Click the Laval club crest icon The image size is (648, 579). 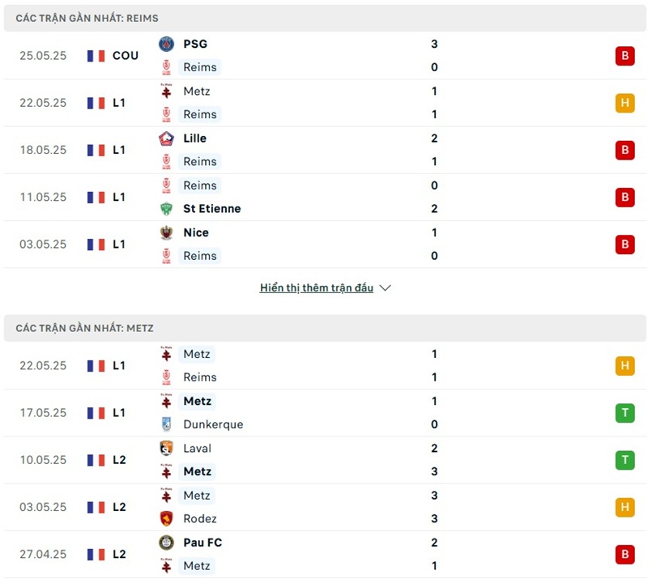click(166, 448)
